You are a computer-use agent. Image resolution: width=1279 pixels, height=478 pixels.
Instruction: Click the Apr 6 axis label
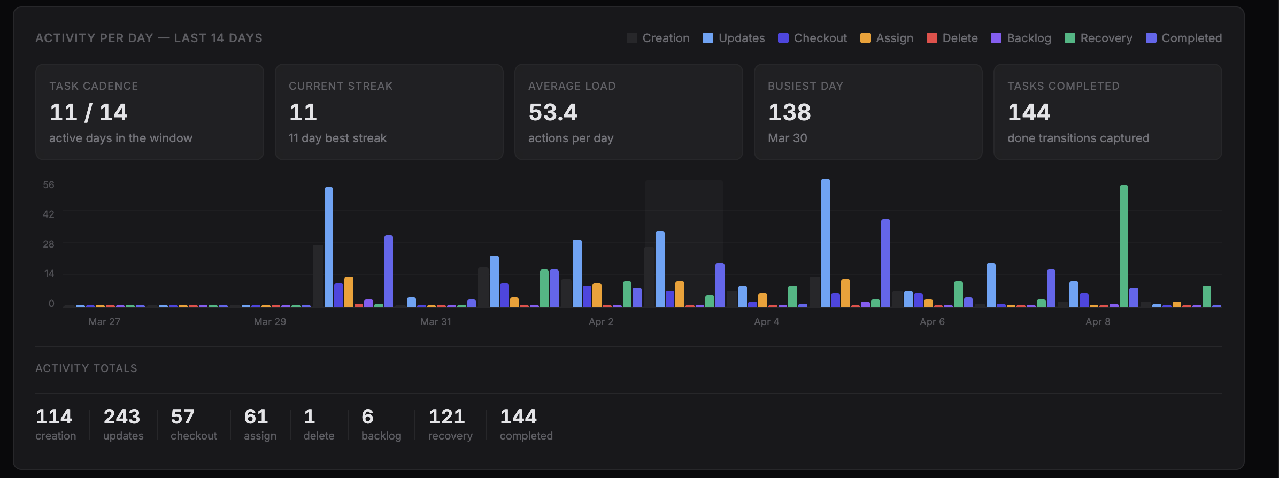pos(932,321)
